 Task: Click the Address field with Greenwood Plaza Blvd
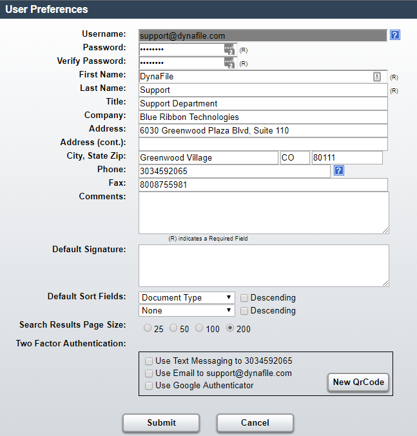(263, 131)
